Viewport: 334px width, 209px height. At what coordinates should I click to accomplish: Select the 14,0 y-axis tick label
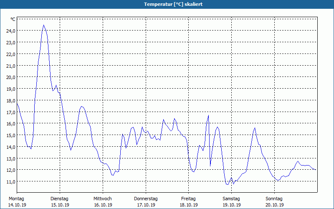click(10, 147)
